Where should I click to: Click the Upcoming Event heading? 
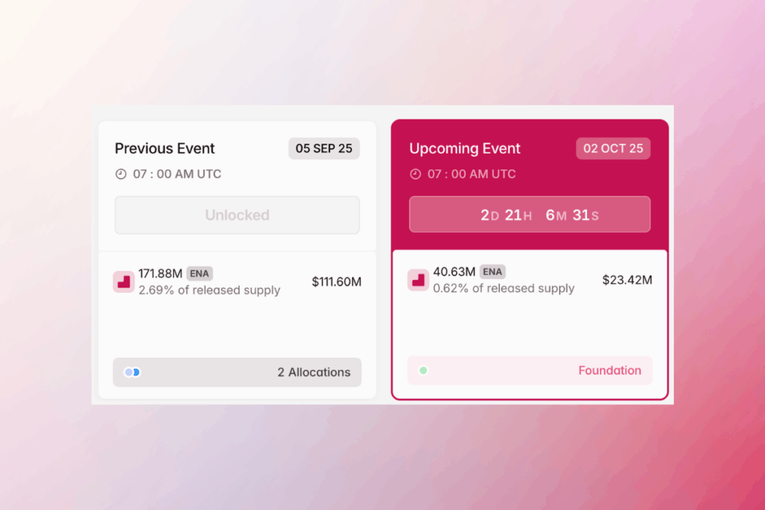[465, 148]
